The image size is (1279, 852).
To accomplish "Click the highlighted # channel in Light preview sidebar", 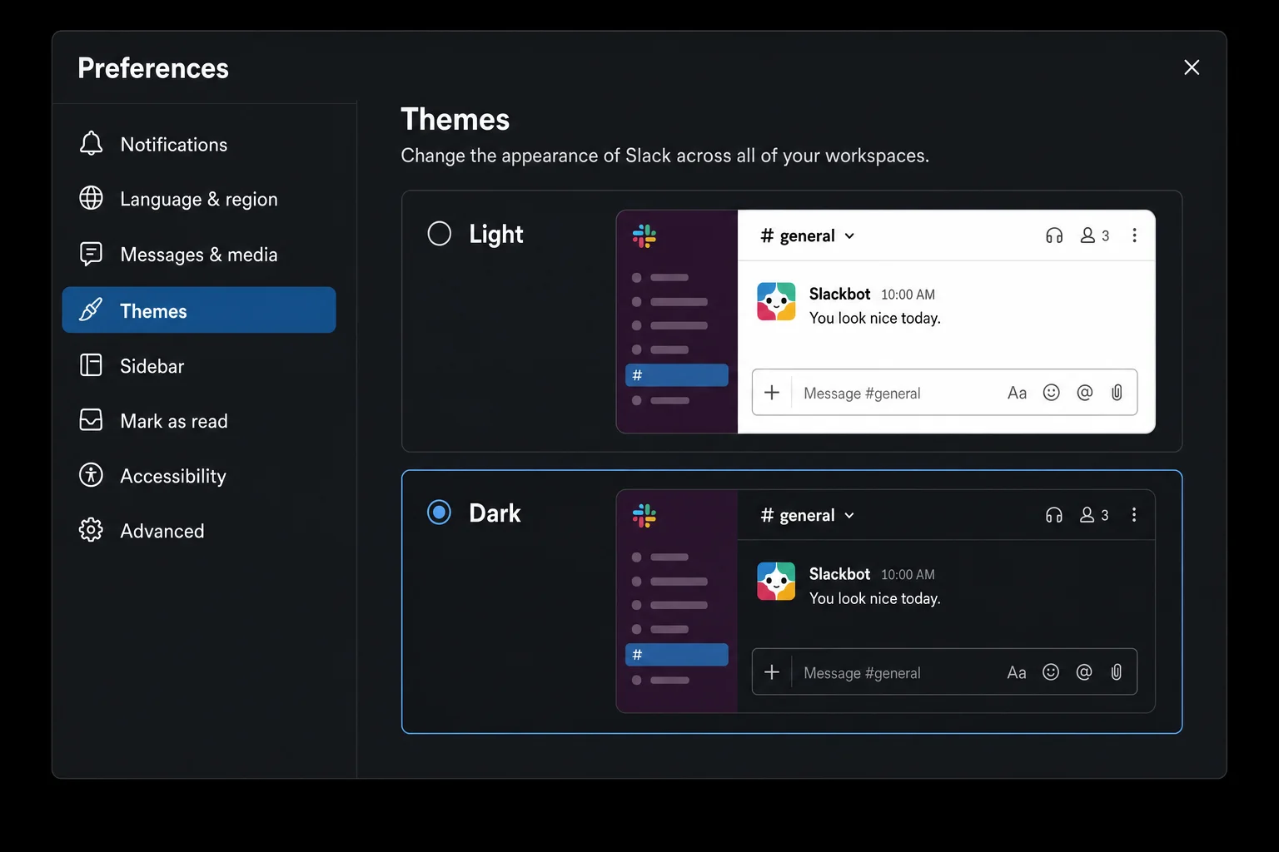I will (677, 375).
